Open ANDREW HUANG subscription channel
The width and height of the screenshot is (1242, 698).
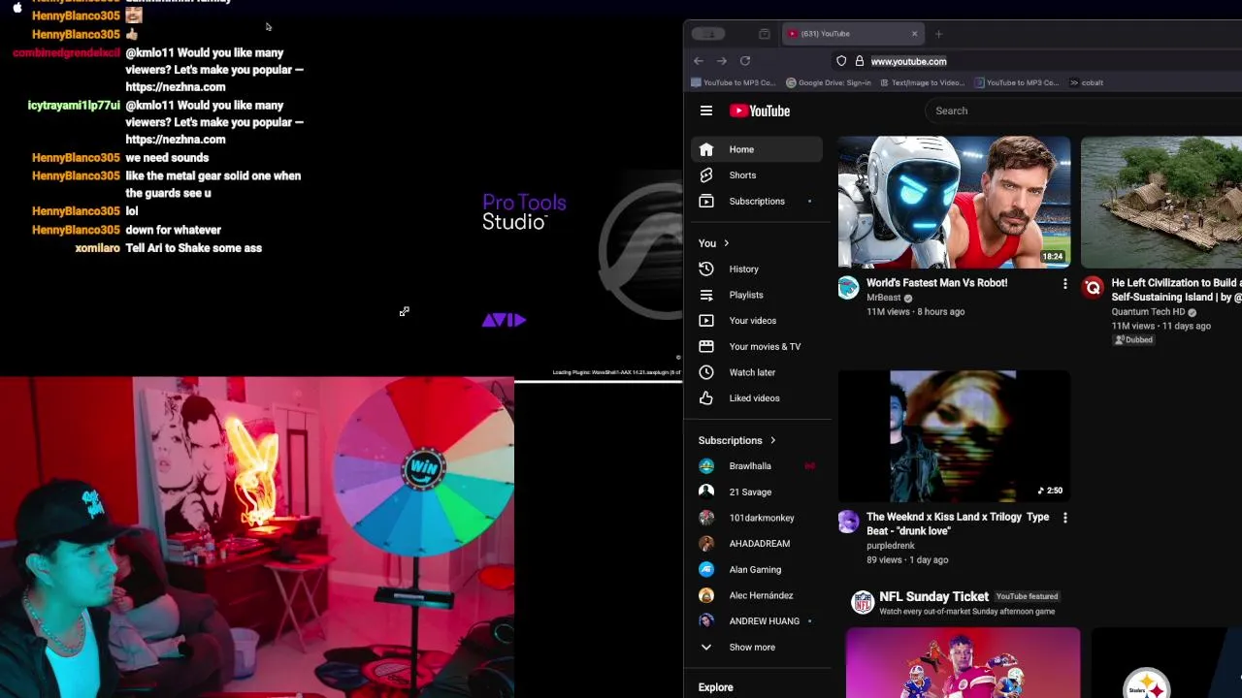pyautogui.click(x=757, y=621)
